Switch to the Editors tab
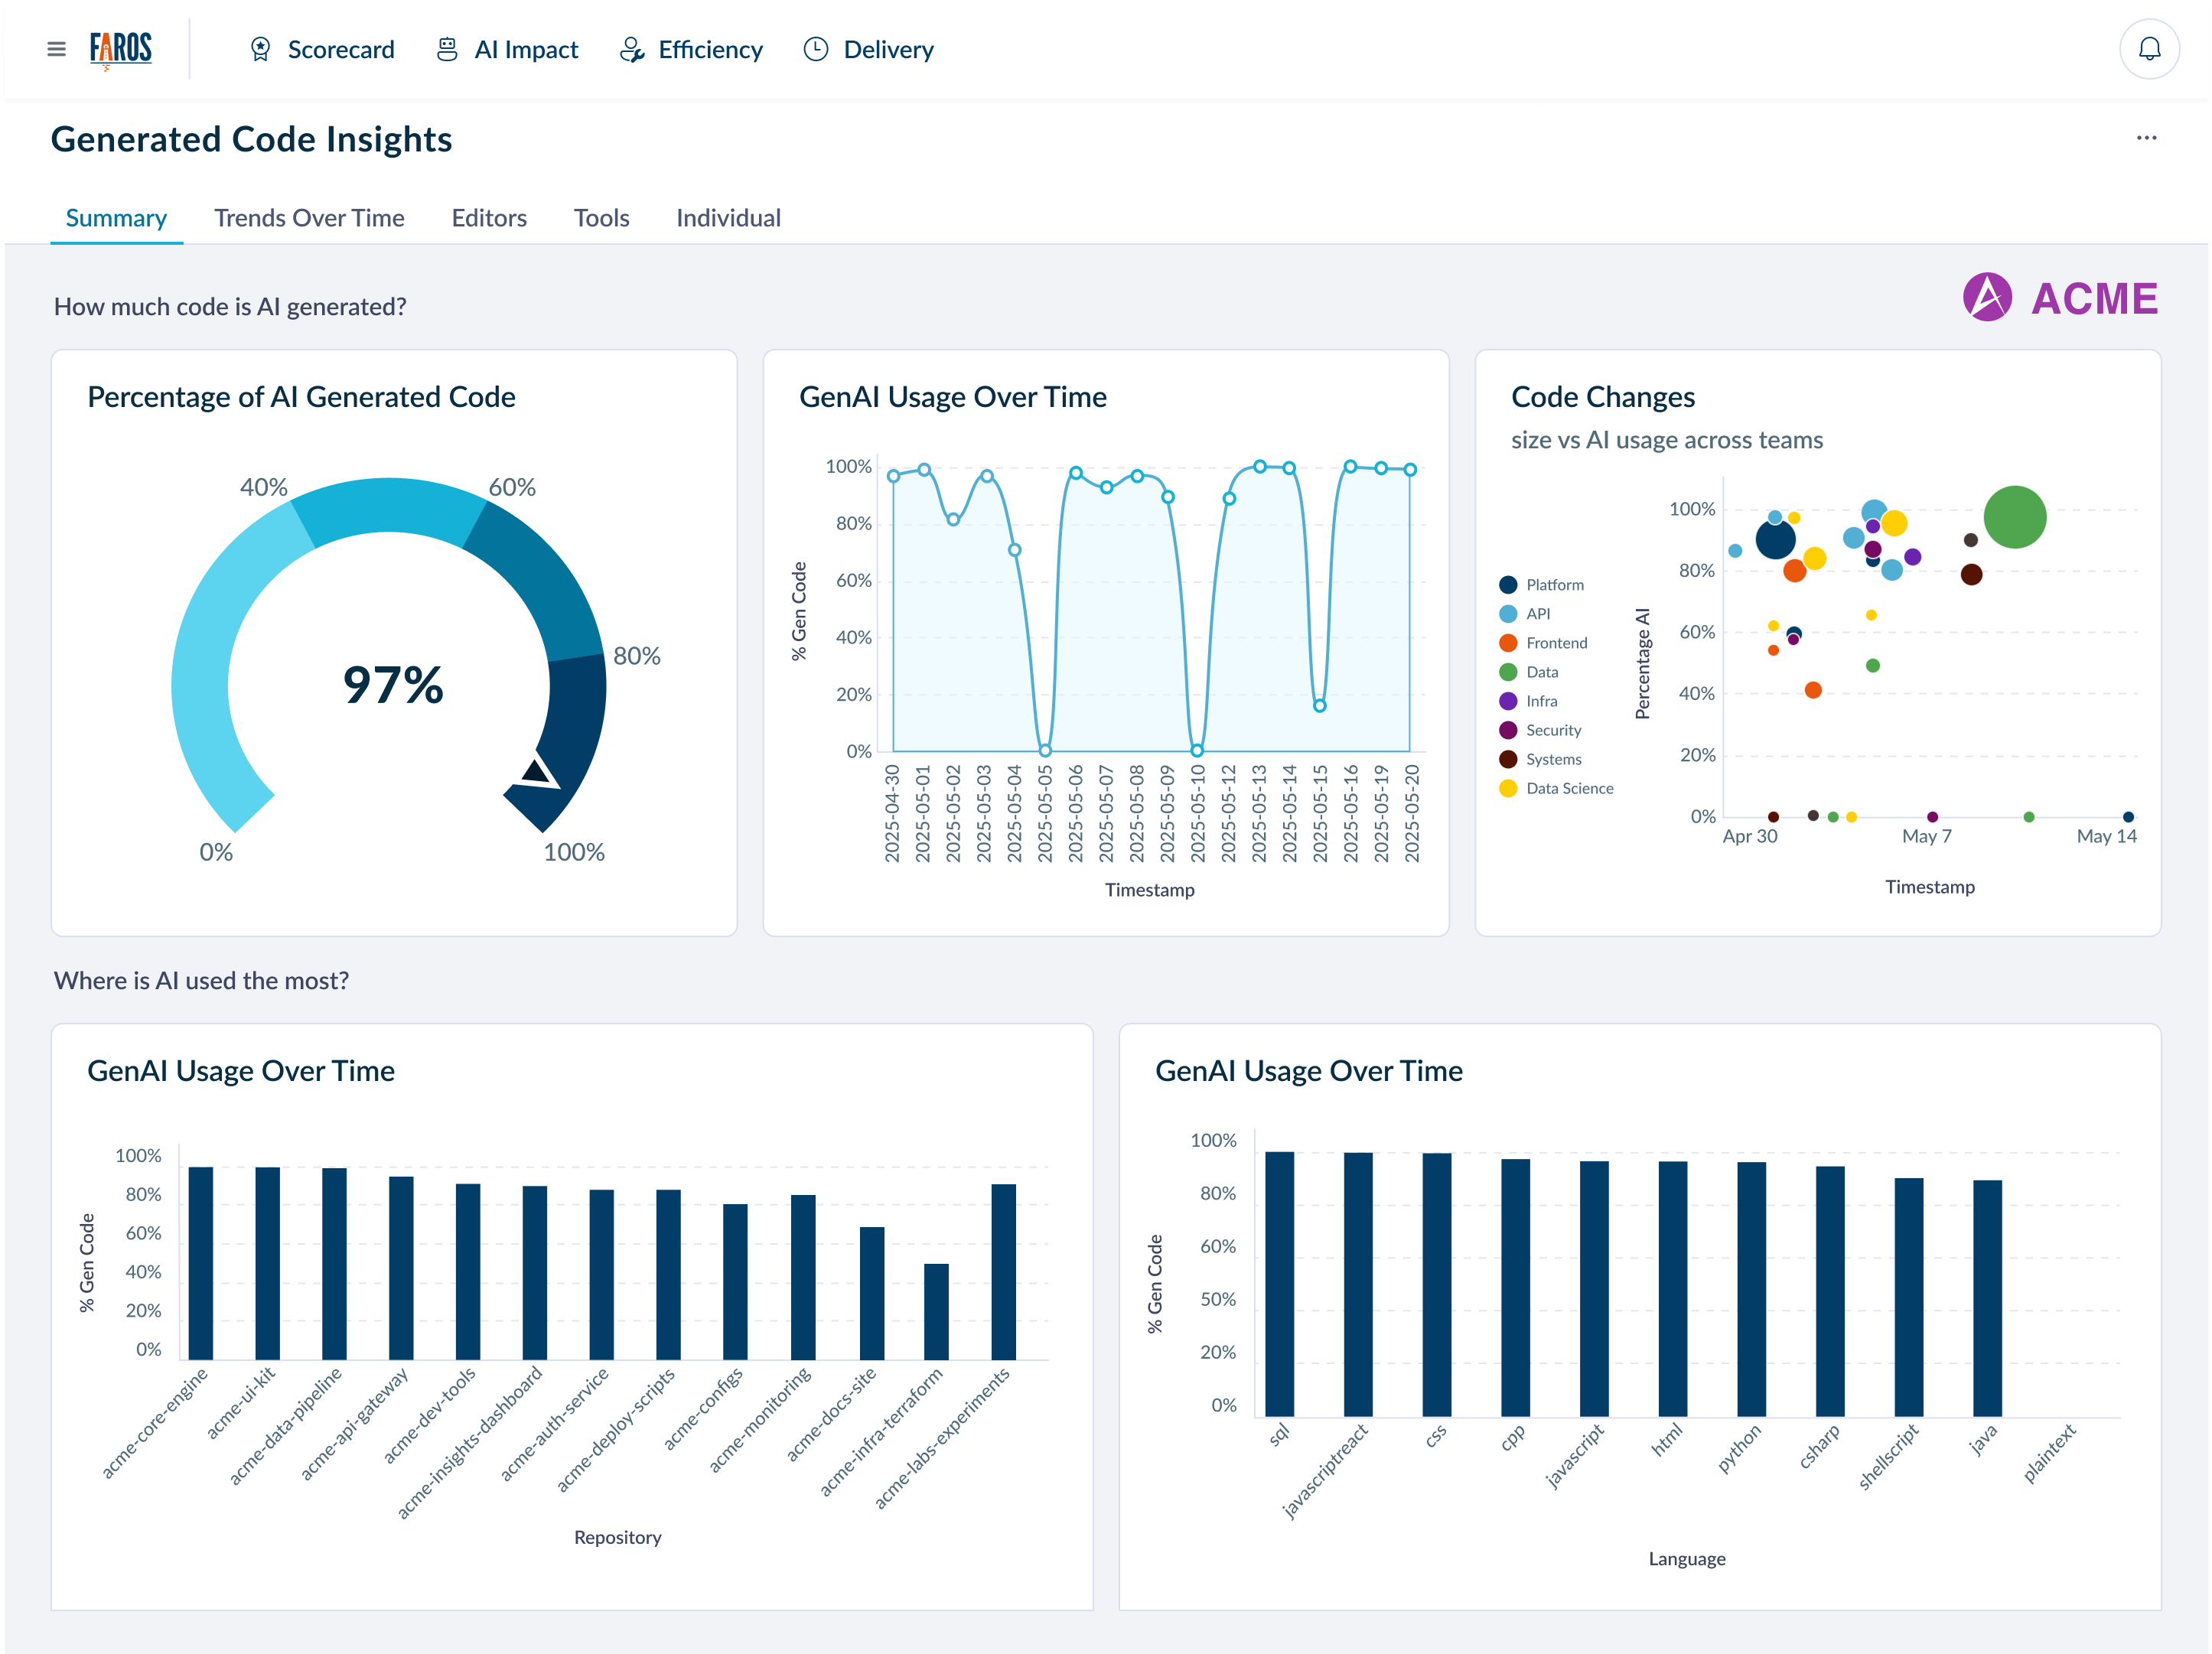The width and height of the screenshot is (2212, 1654). tap(489, 218)
